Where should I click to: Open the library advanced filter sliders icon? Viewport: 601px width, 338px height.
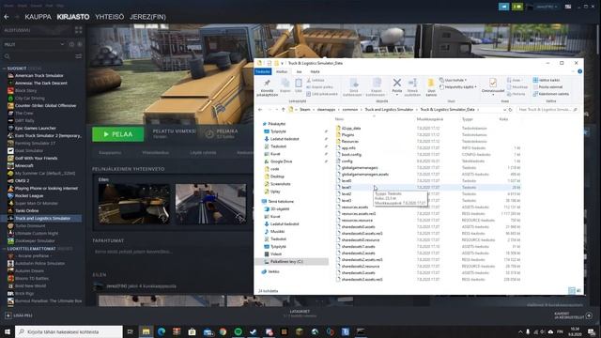(79, 56)
